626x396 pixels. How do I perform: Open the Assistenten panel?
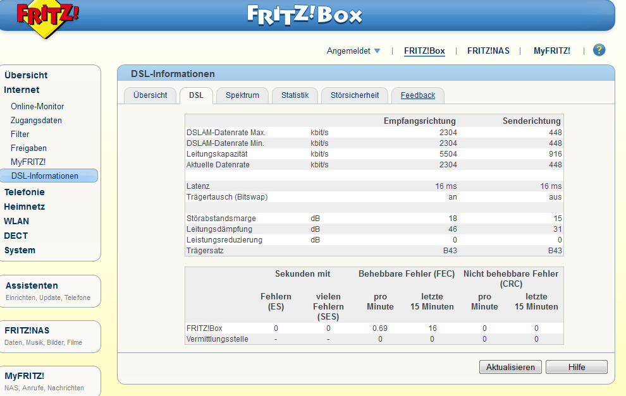(x=50, y=291)
